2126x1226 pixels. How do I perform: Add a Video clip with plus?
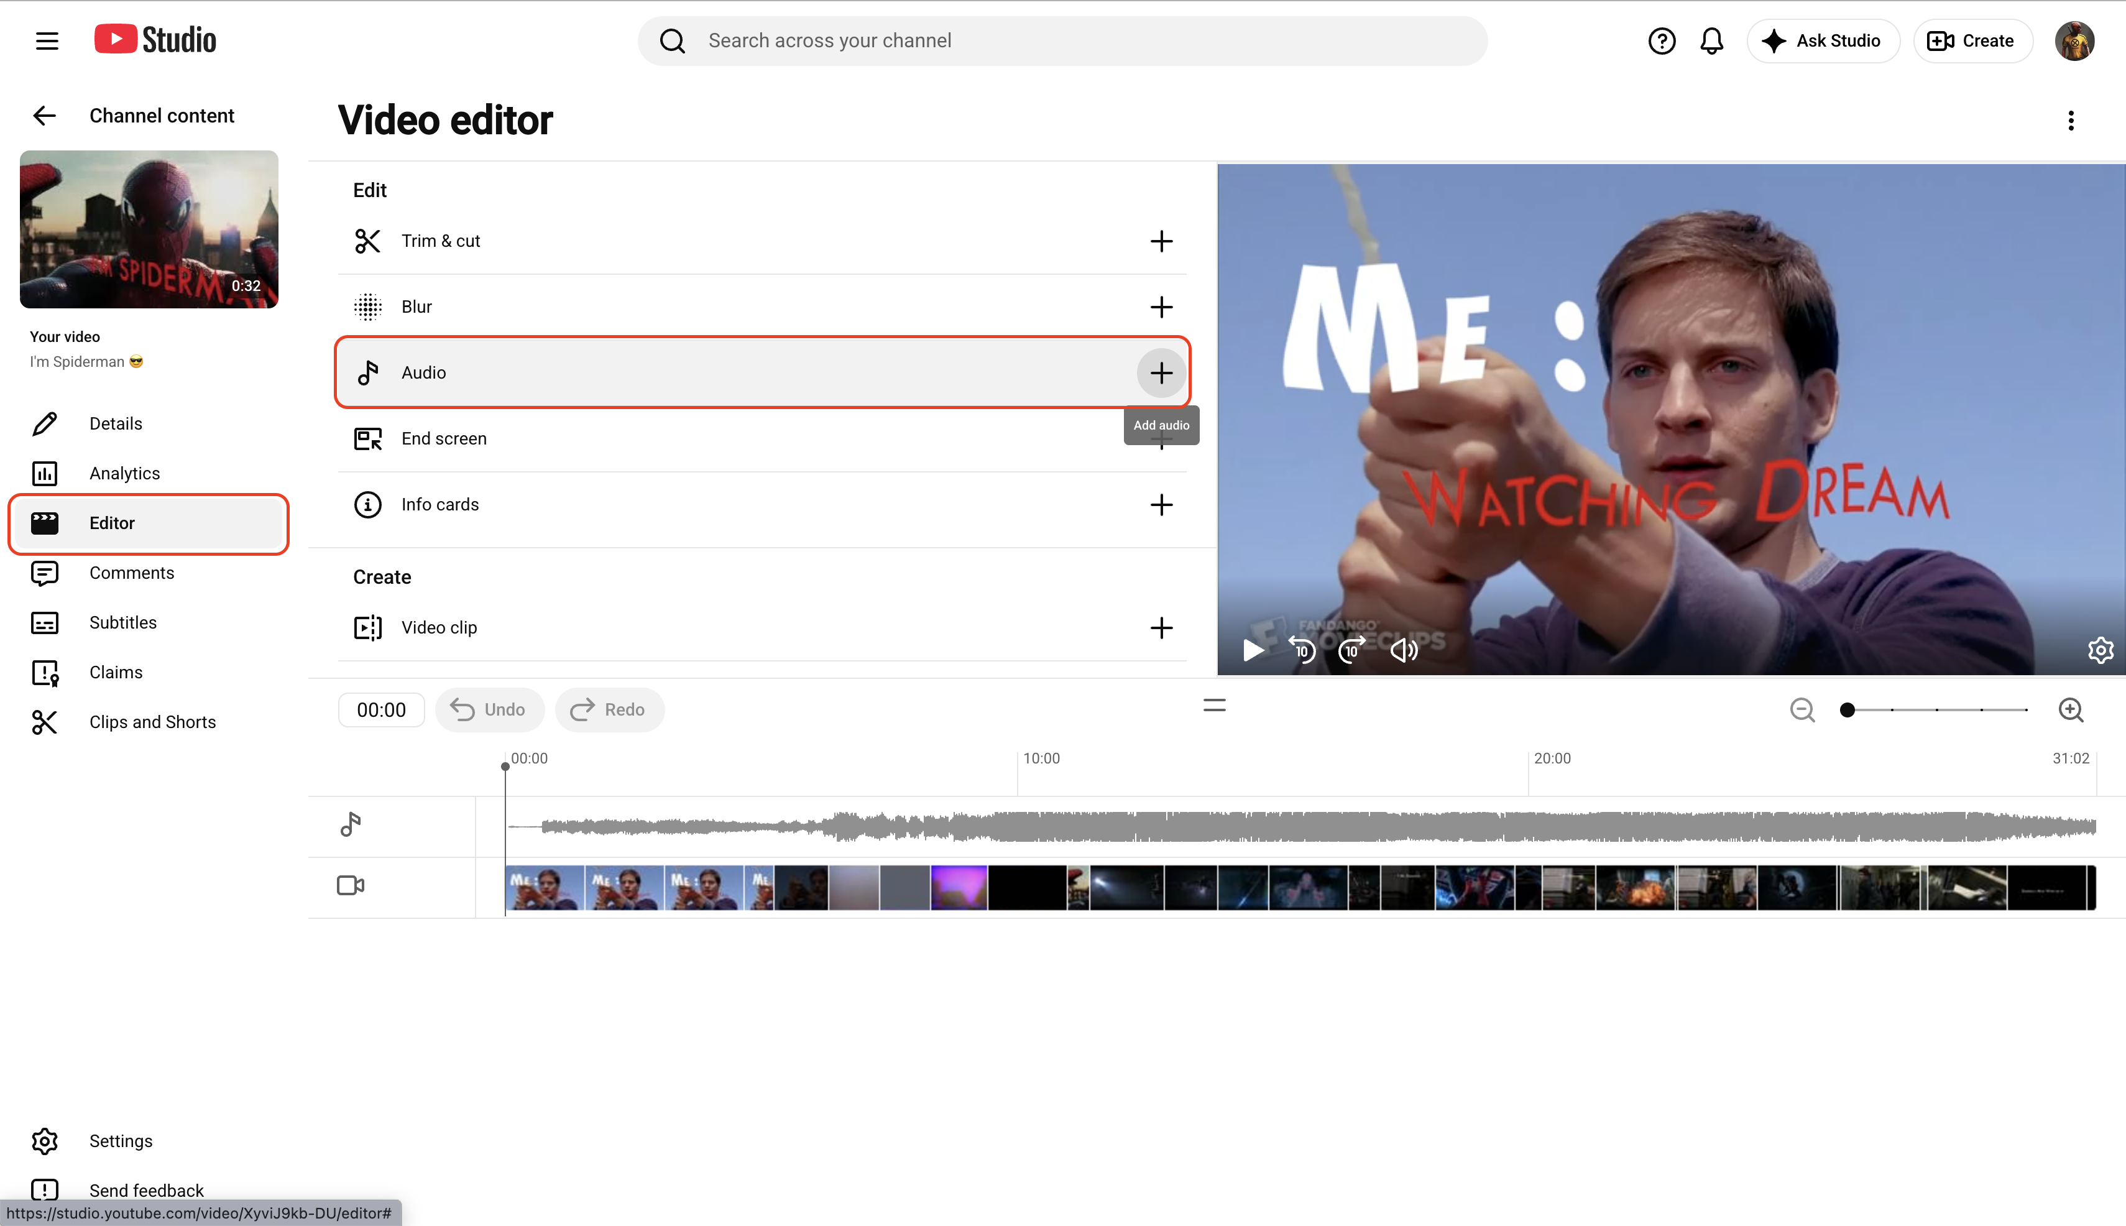click(1161, 627)
